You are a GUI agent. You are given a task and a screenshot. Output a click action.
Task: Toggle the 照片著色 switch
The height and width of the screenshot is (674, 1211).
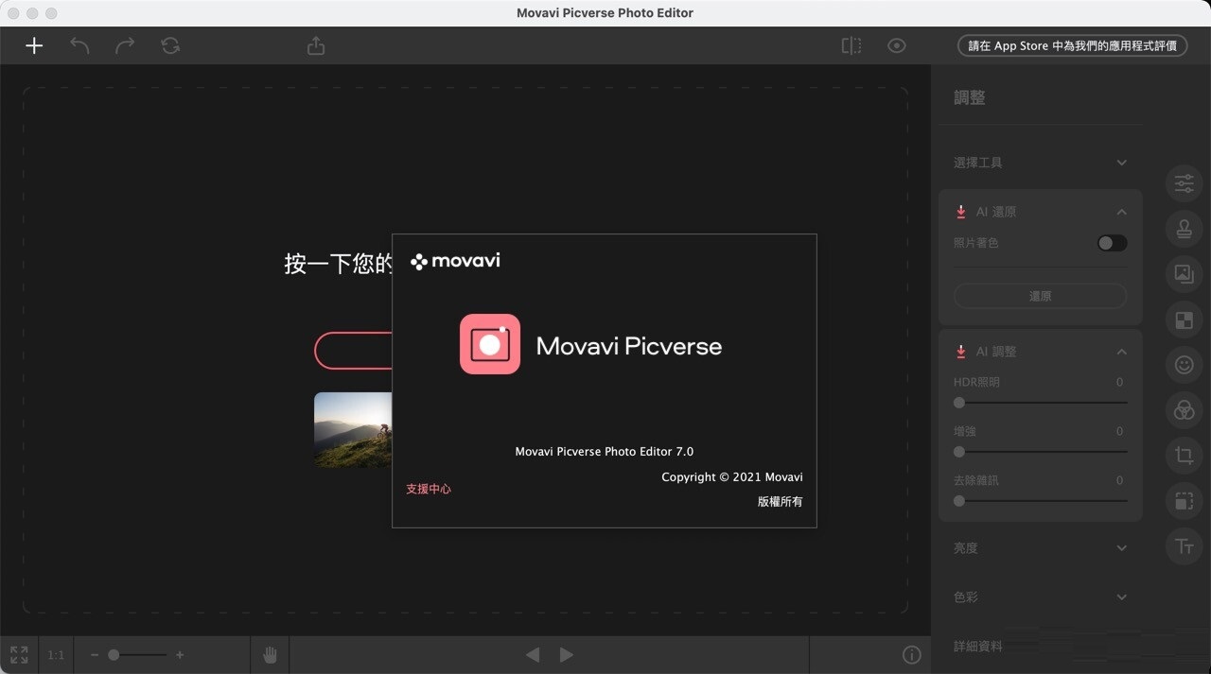coord(1112,243)
